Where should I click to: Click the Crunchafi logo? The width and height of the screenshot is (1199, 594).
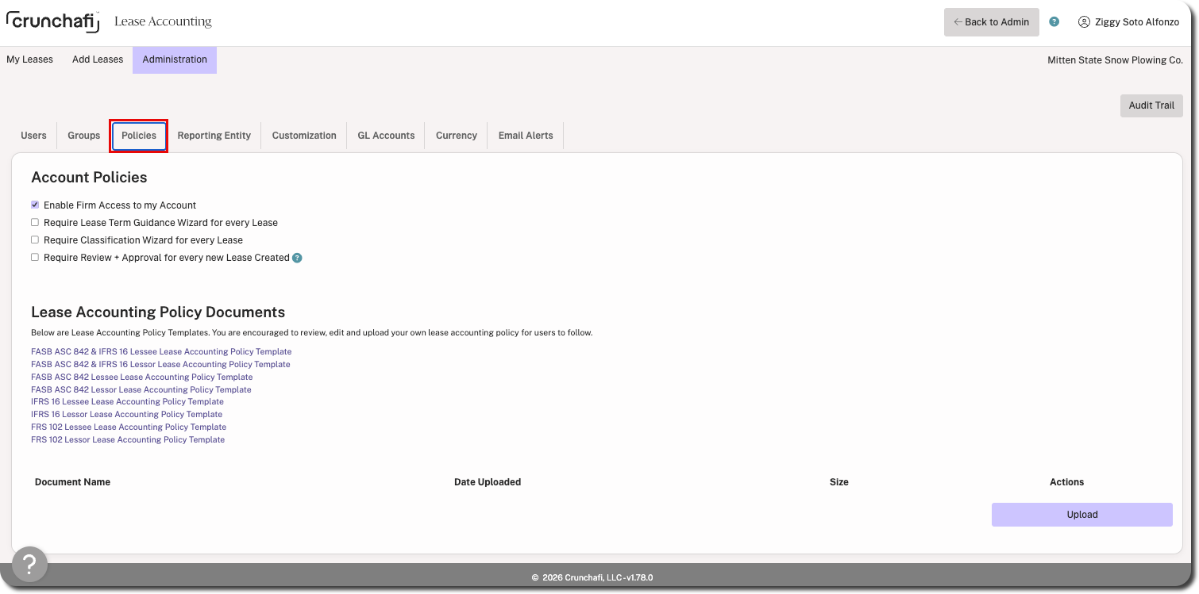(53, 21)
